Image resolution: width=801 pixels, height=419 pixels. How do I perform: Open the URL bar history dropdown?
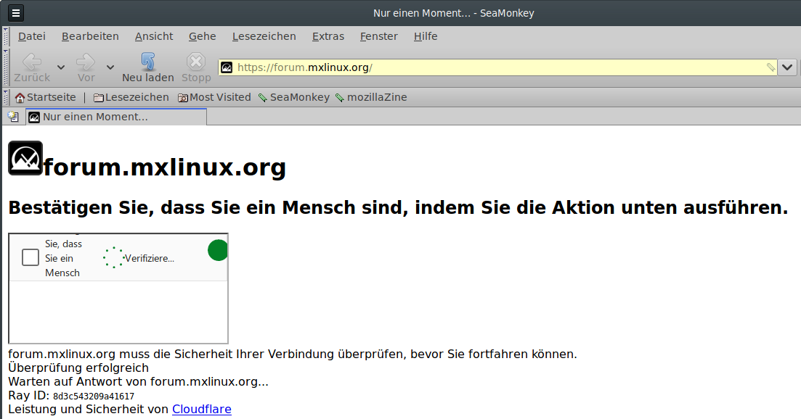tap(787, 67)
